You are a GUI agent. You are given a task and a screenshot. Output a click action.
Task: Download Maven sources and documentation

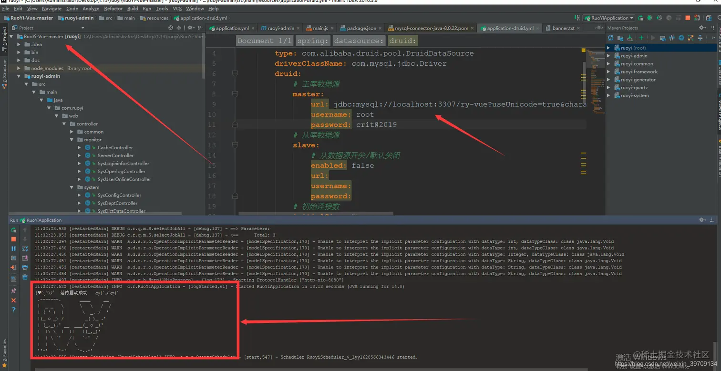click(x=630, y=38)
